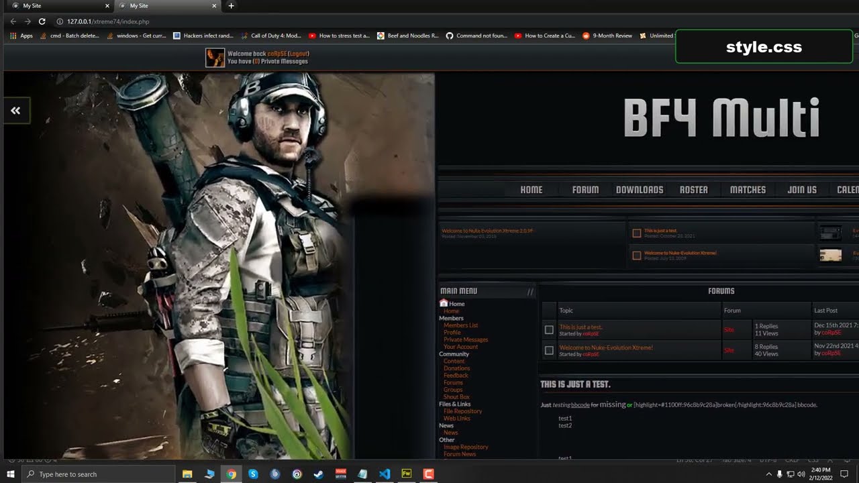Click the bbcode underlined link in post
Viewport: 859px width, 483px height.
coord(580,405)
